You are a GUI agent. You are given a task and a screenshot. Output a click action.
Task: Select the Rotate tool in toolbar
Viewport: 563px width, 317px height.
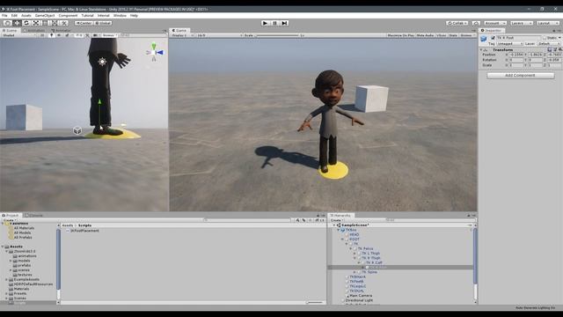click(x=26, y=23)
